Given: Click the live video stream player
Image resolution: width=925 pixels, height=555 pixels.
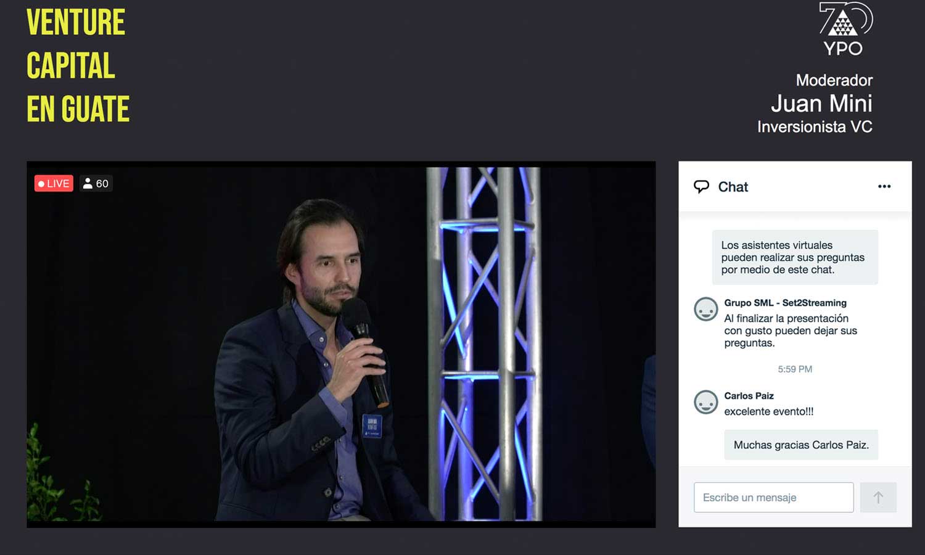Looking at the screenshot, I should point(341,344).
